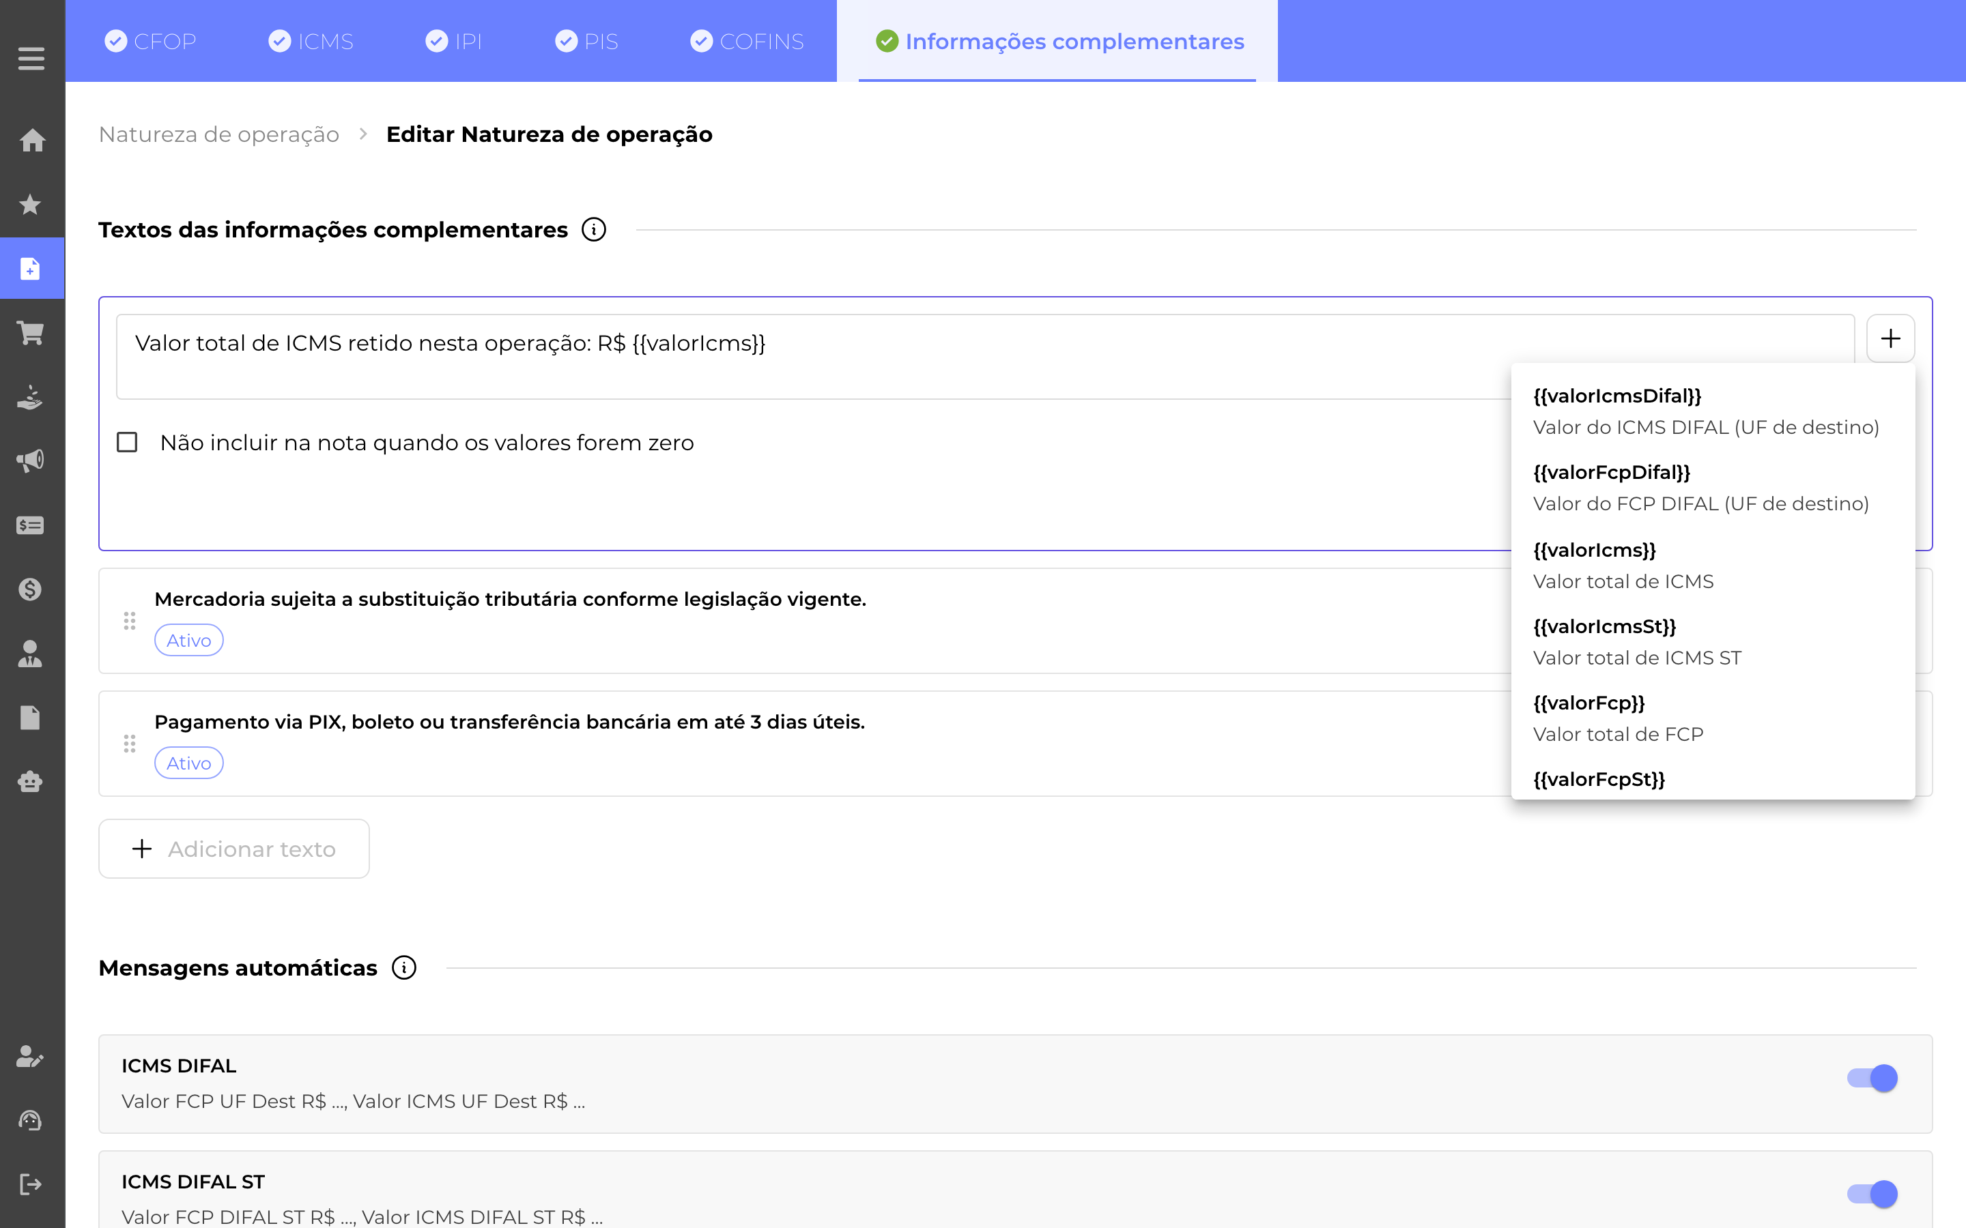Open the headset support icon

31,1120
